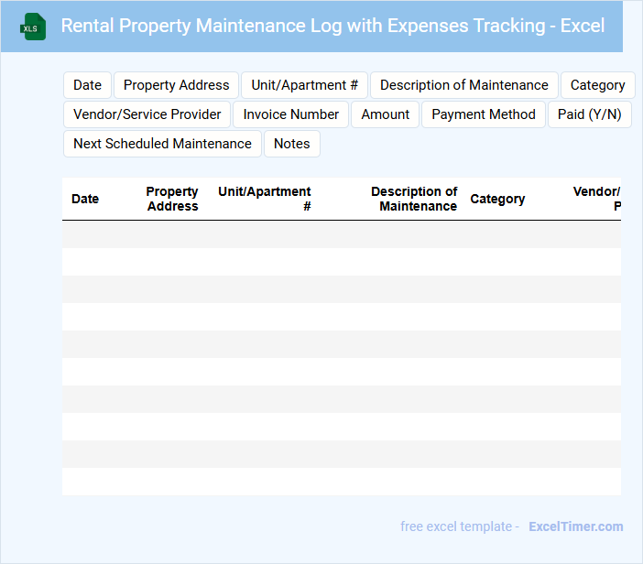This screenshot has width=643, height=564.
Task: Select the Date tag button
Action: tap(87, 85)
